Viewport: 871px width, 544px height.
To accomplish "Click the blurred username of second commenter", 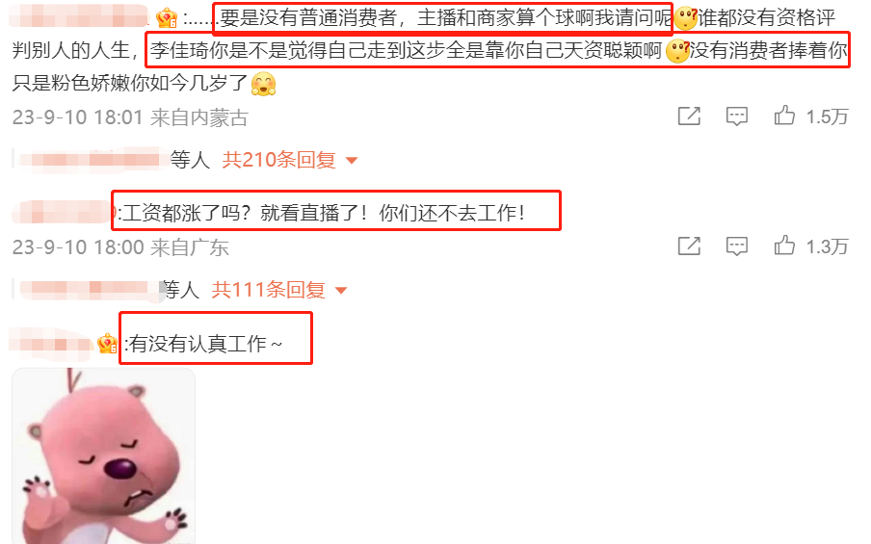I will pos(63,212).
